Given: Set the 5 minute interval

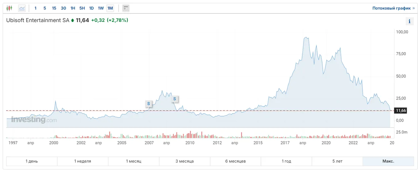Looking at the screenshot, I should (45, 8).
